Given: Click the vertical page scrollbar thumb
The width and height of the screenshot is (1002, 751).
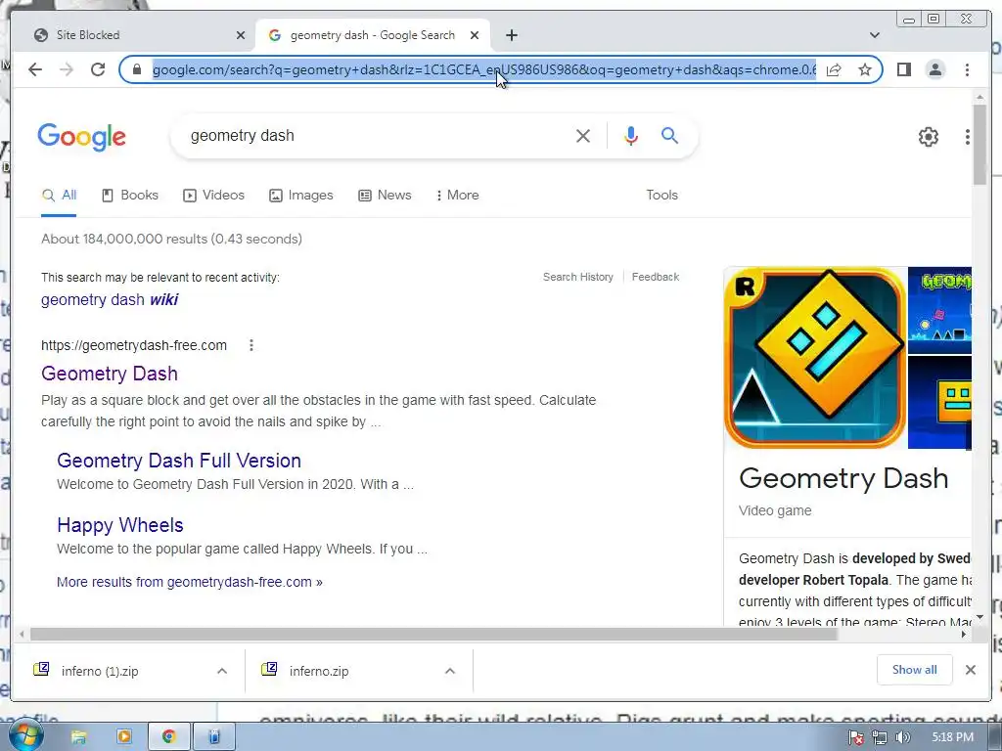Looking at the screenshot, I should (x=979, y=145).
